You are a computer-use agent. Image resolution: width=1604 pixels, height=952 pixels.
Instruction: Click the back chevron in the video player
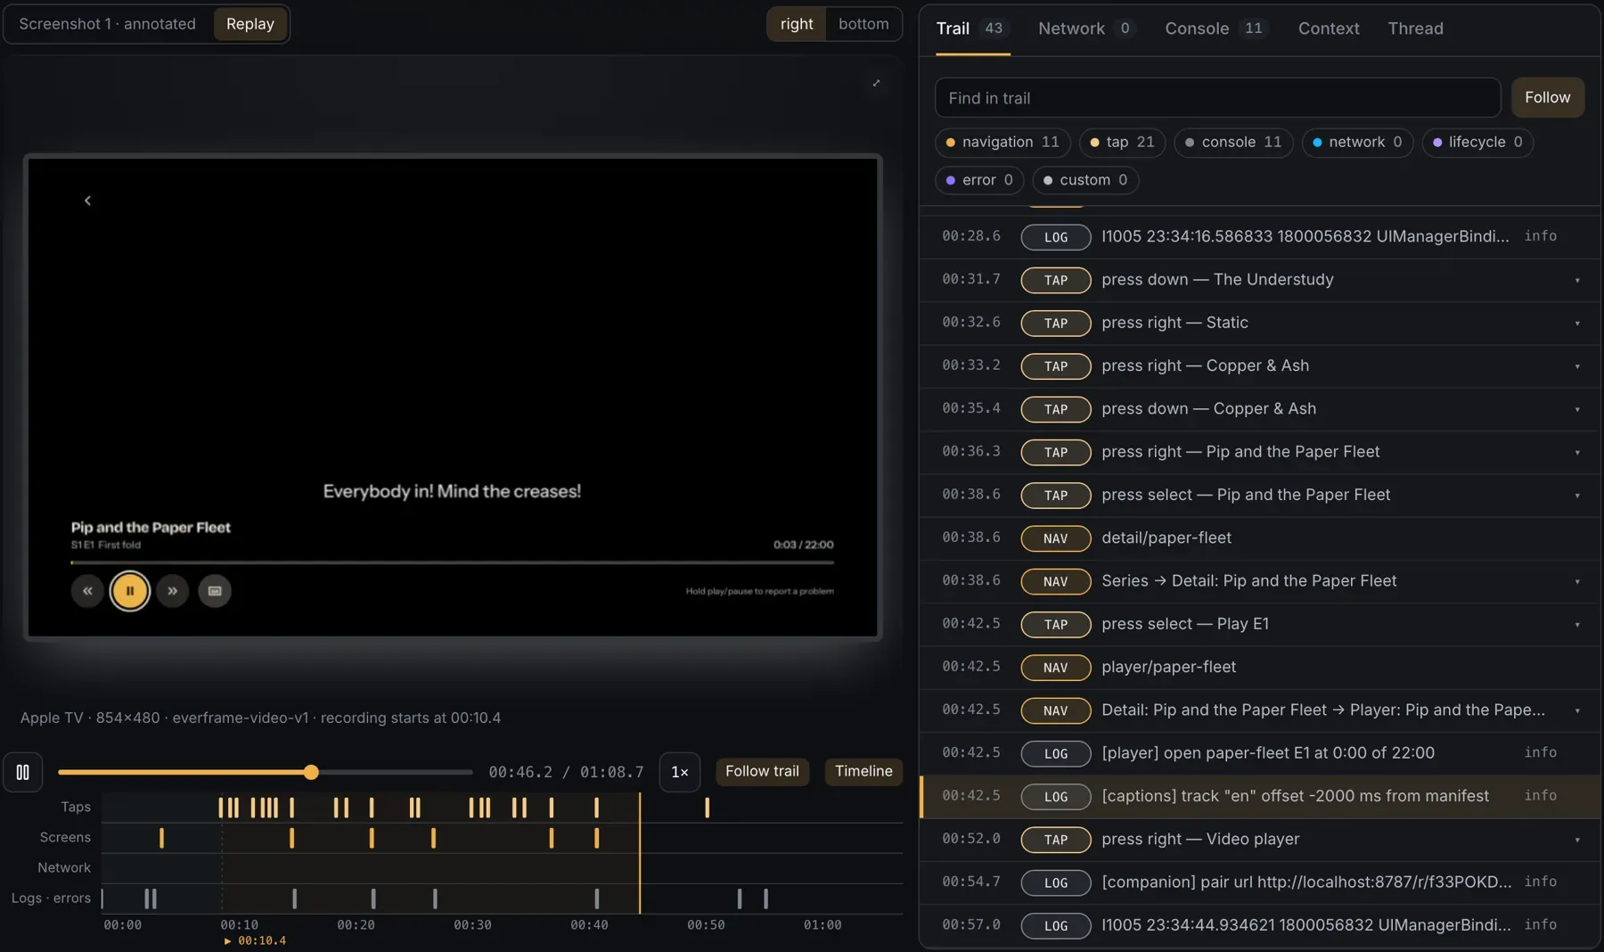click(87, 201)
